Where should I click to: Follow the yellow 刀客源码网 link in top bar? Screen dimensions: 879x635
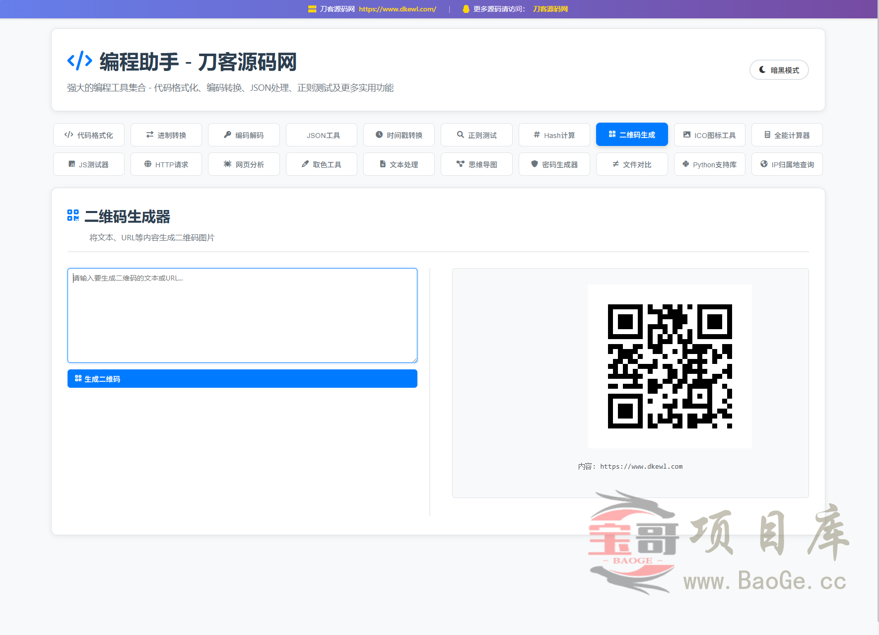[550, 9]
